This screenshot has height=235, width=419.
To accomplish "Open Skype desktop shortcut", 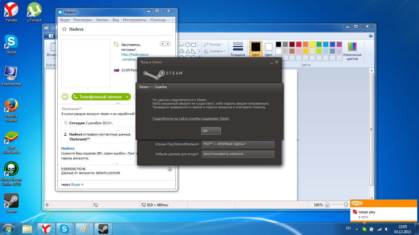I will pos(11,44).
